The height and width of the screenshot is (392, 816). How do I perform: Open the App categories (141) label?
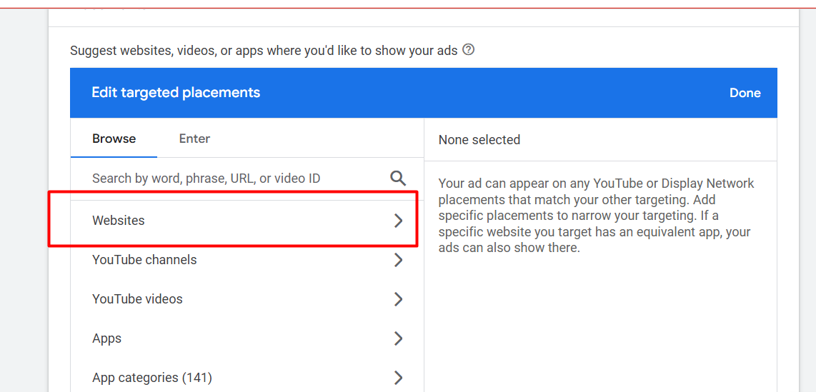click(x=152, y=378)
